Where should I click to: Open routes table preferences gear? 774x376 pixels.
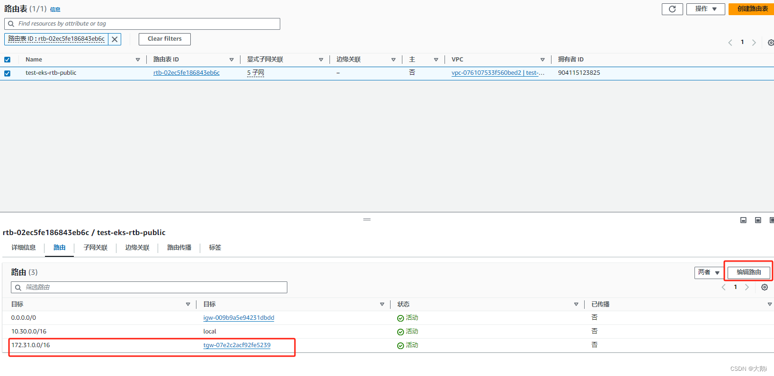(x=765, y=288)
